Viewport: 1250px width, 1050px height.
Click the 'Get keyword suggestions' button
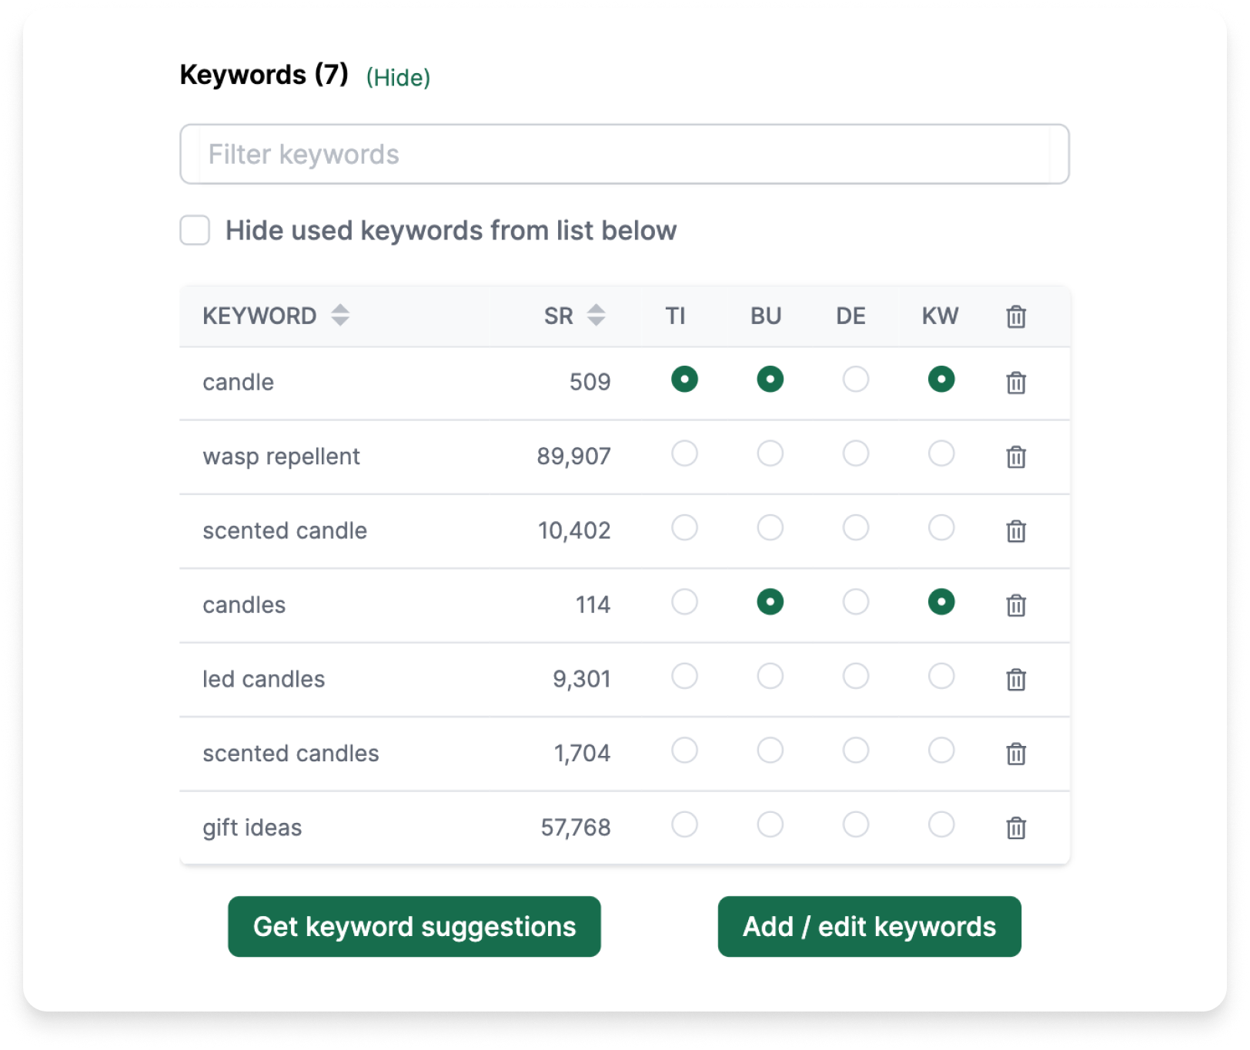[x=414, y=927]
